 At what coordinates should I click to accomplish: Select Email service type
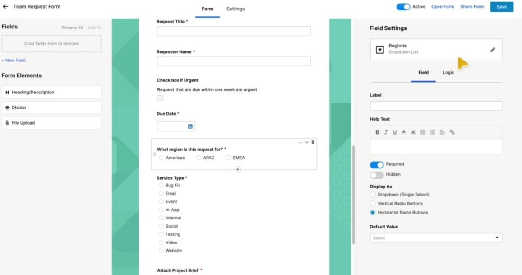coord(161,193)
